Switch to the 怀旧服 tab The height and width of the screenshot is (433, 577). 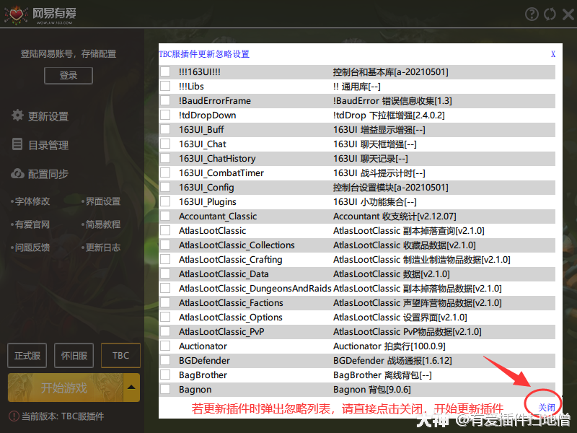coord(74,355)
